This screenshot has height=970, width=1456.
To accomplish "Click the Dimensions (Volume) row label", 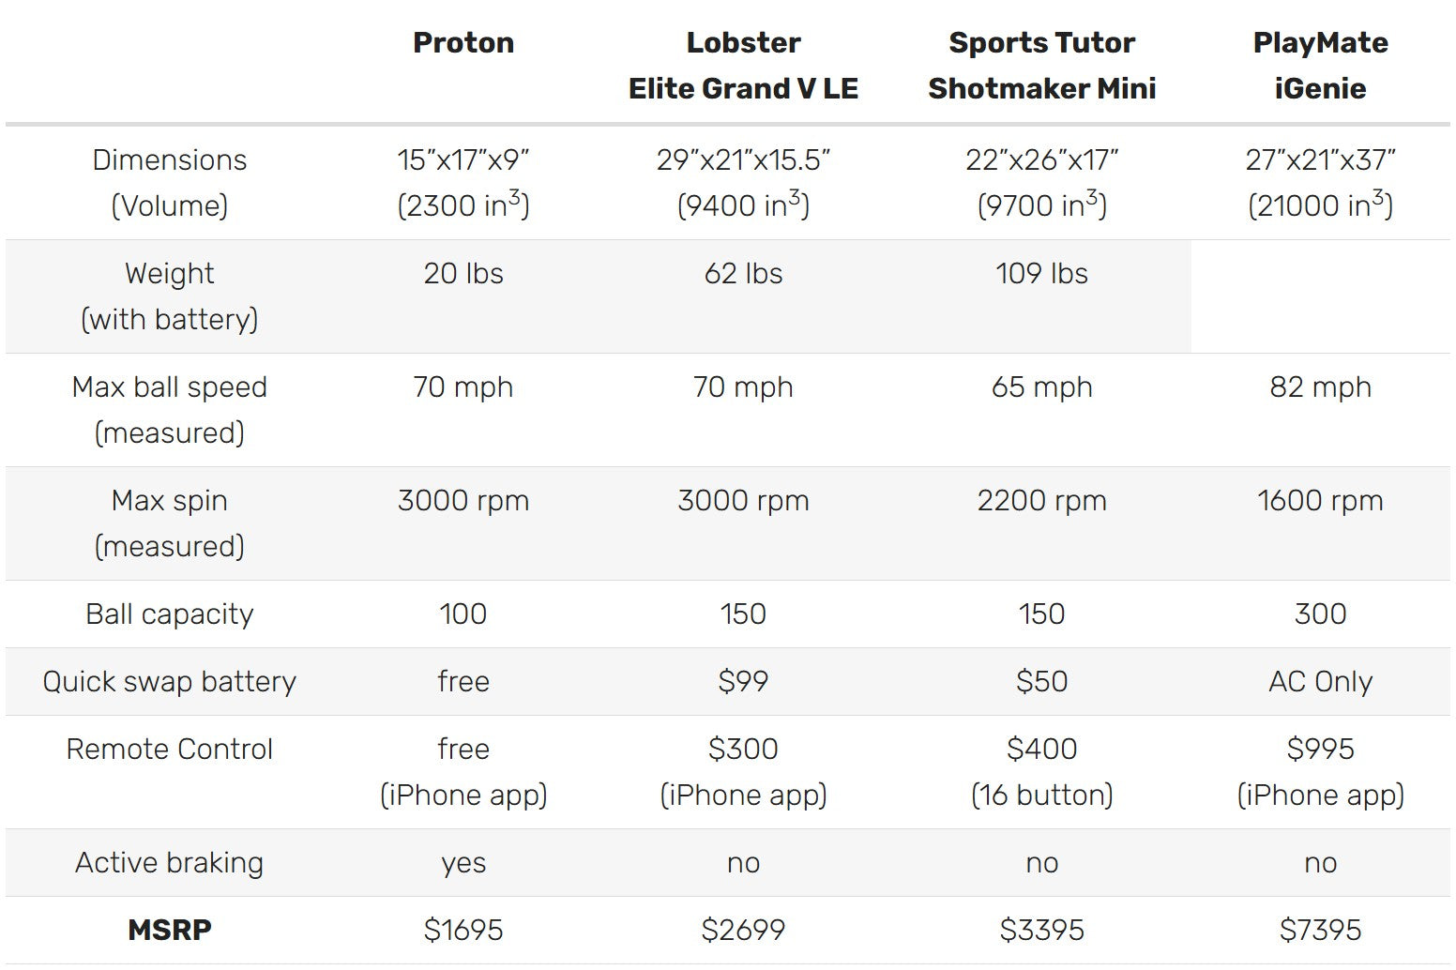I will [x=170, y=183].
